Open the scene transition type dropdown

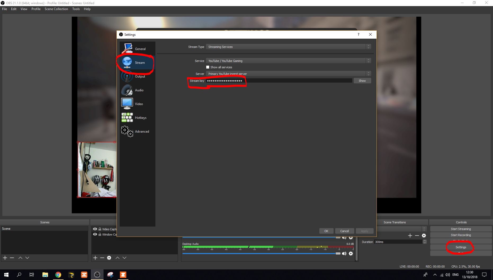tap(401, 229)
